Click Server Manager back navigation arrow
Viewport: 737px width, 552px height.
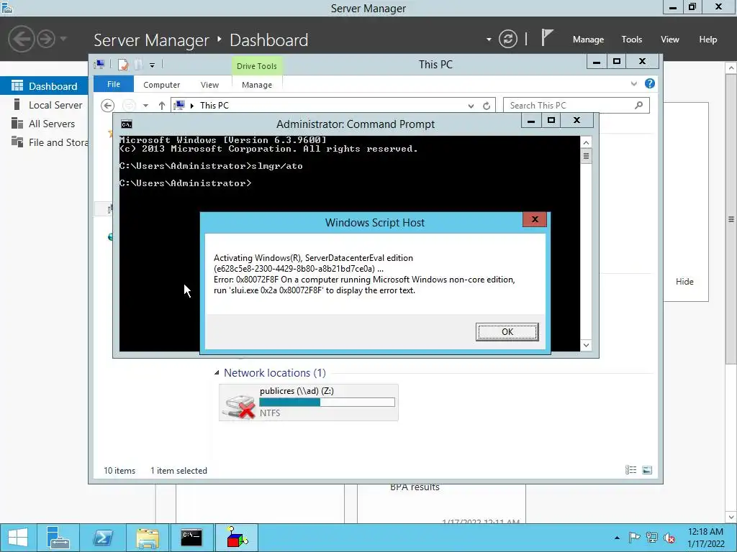(21, 39)
